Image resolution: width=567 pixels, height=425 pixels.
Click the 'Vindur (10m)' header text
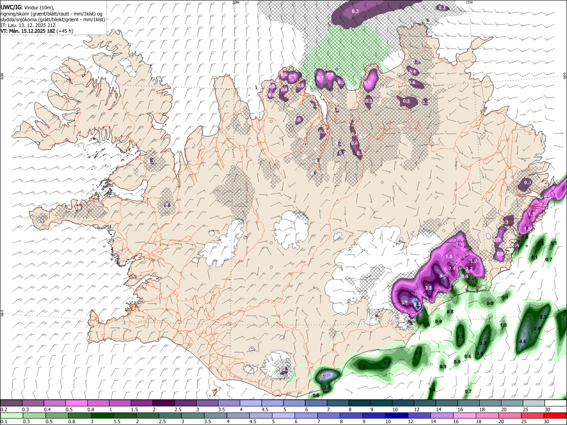(38, 7)
